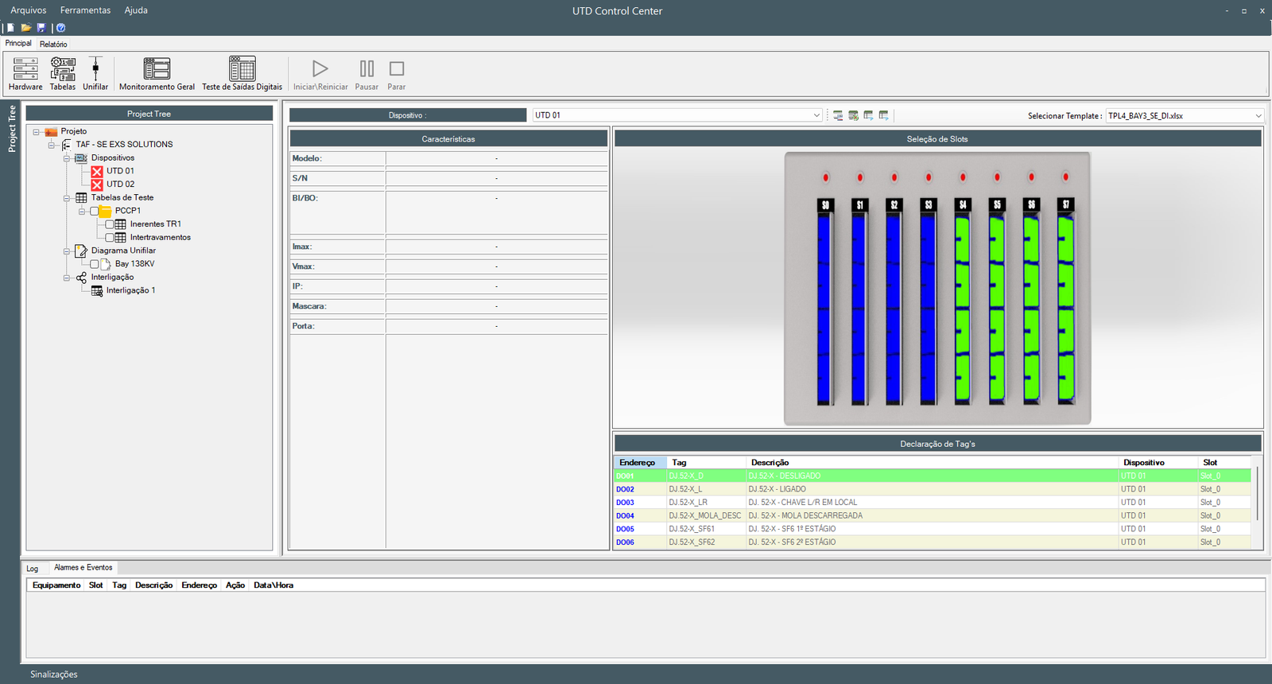Select blue slot S3 in the rack
The image size is (1272, 684).
[x=928, y=302]
